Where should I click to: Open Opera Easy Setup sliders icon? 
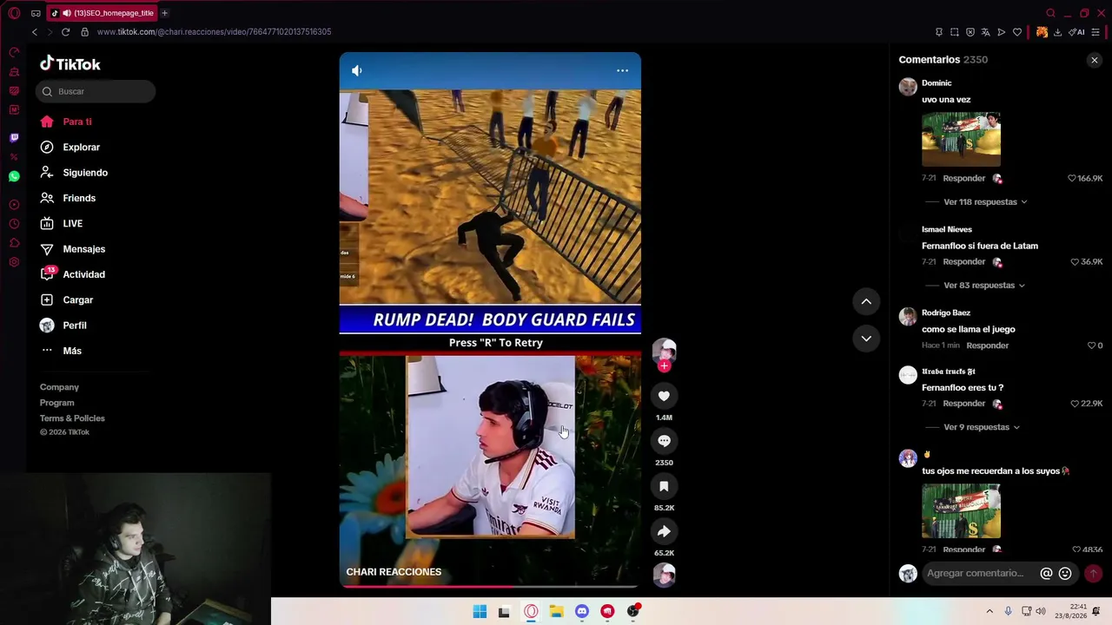[x=1095, y=32]
